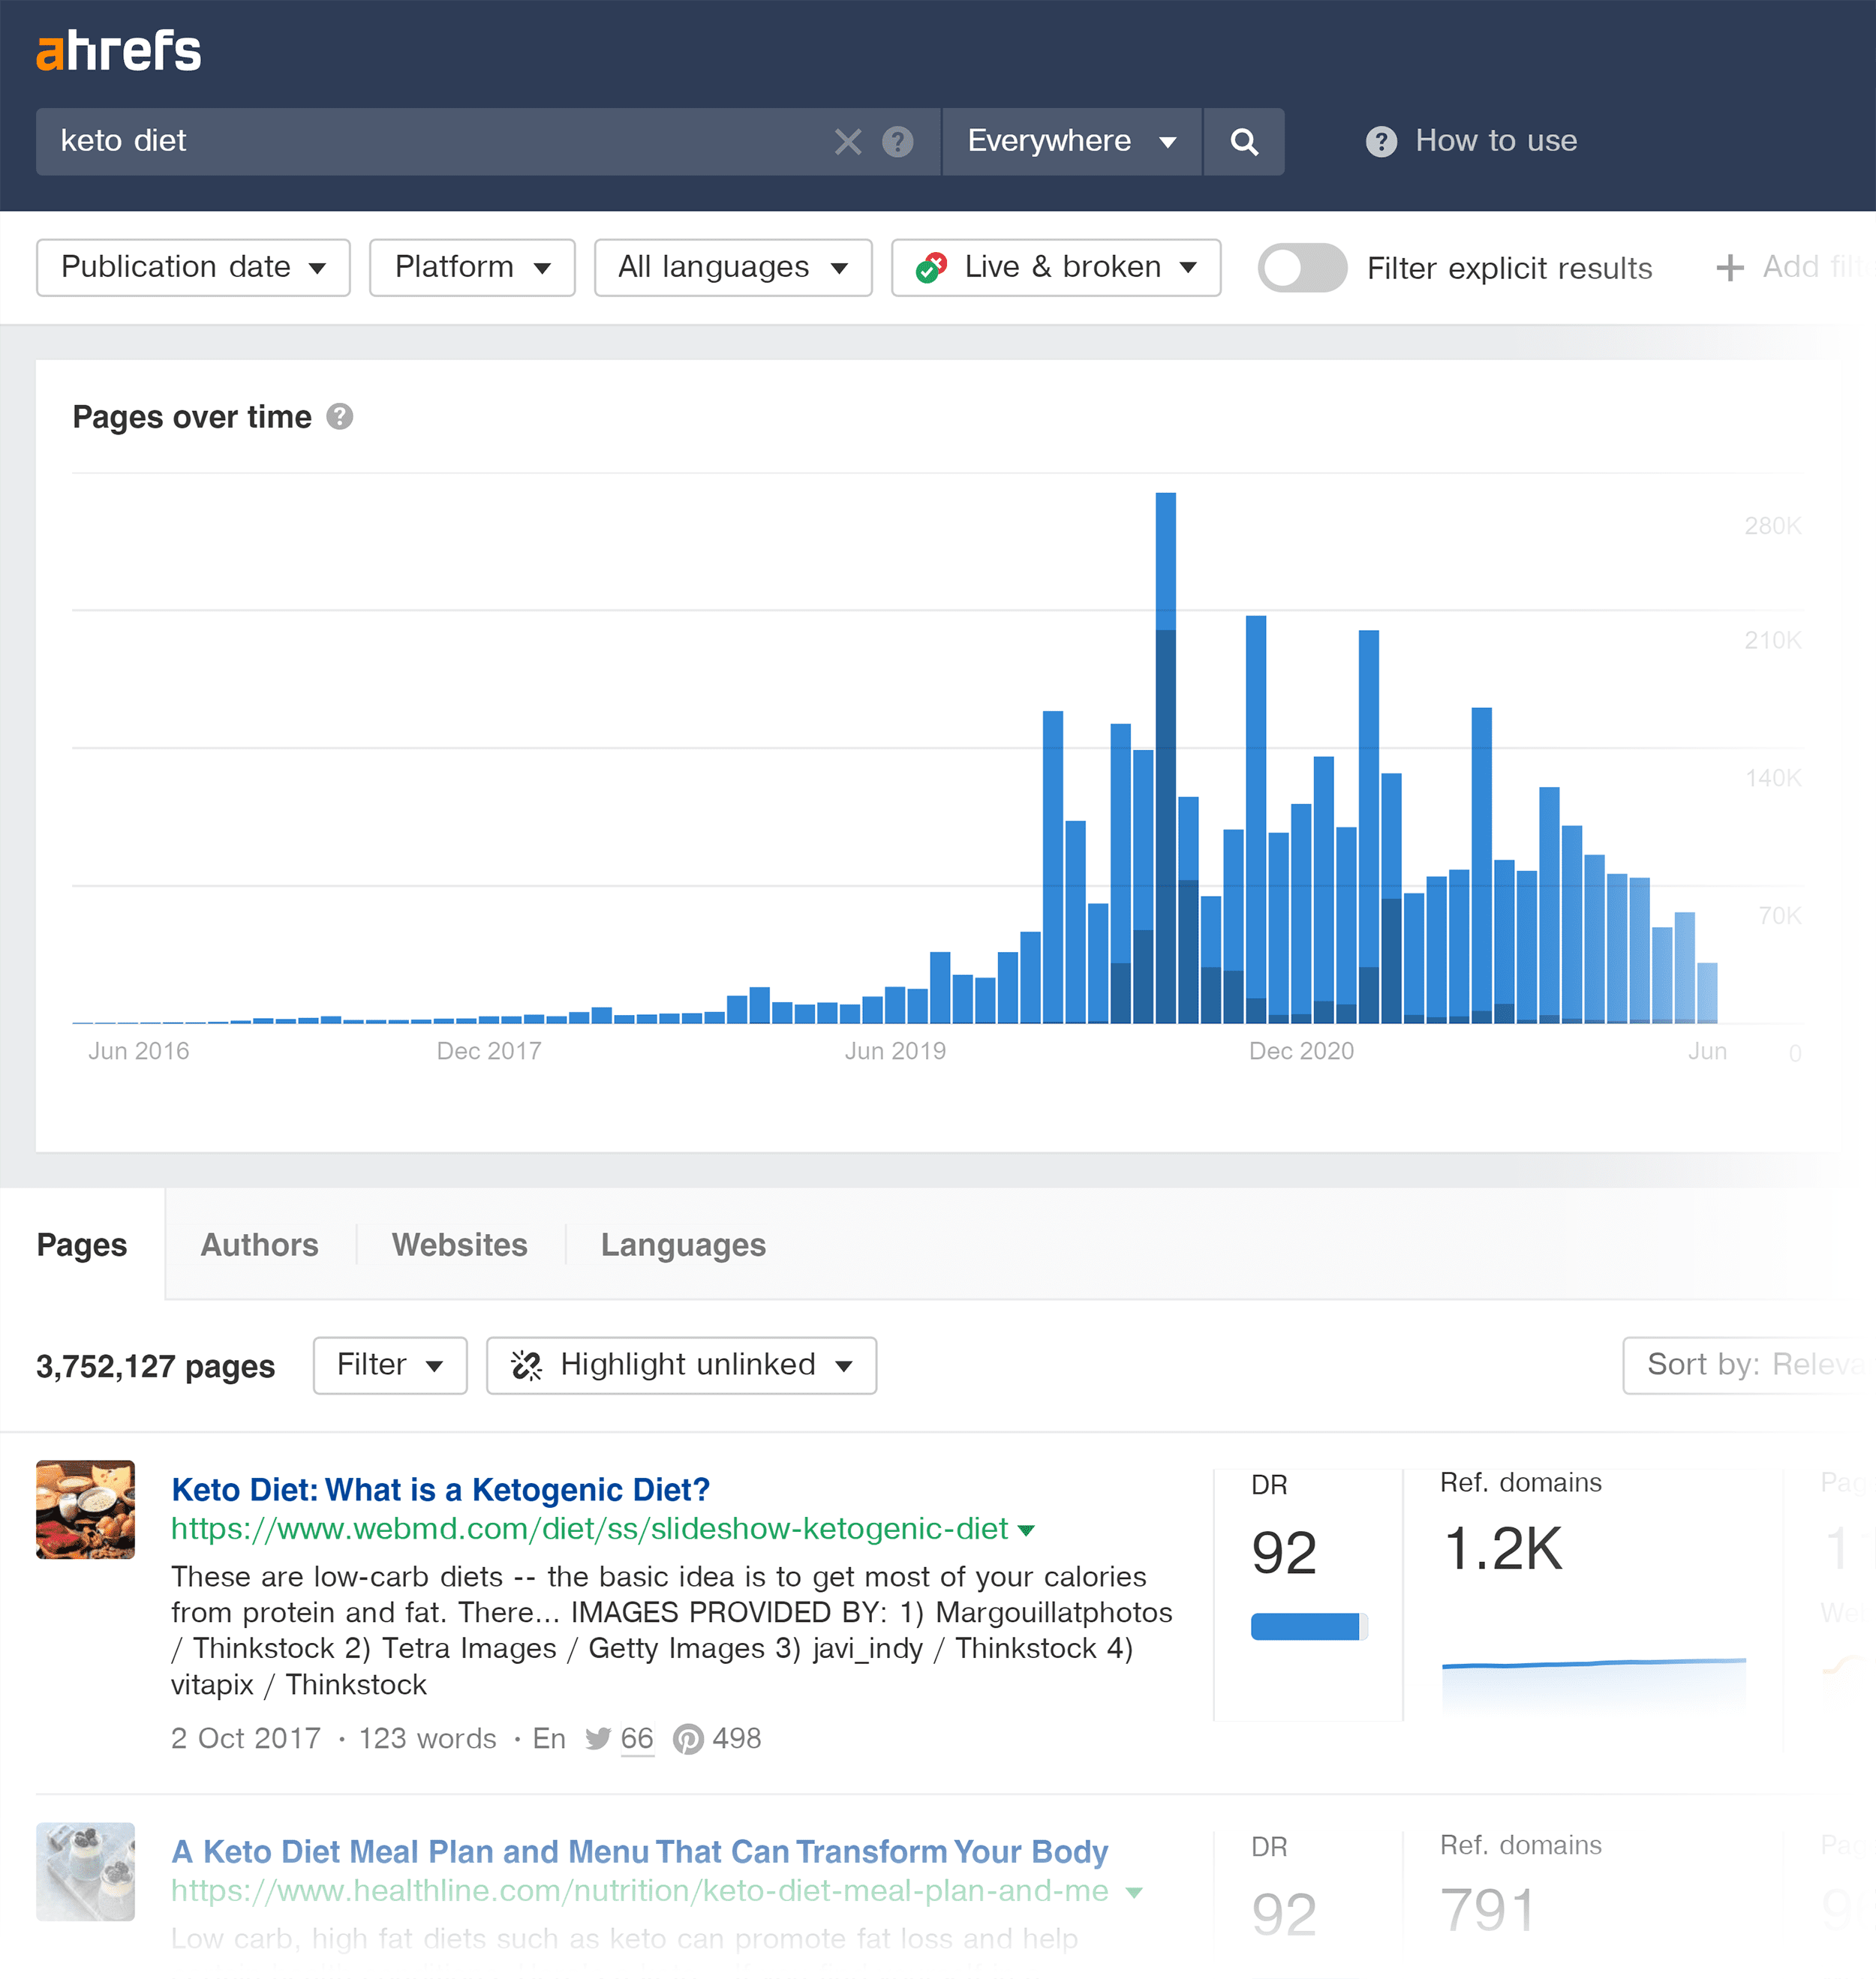Click the 210K y-axis label

(x=1772, y=641)
